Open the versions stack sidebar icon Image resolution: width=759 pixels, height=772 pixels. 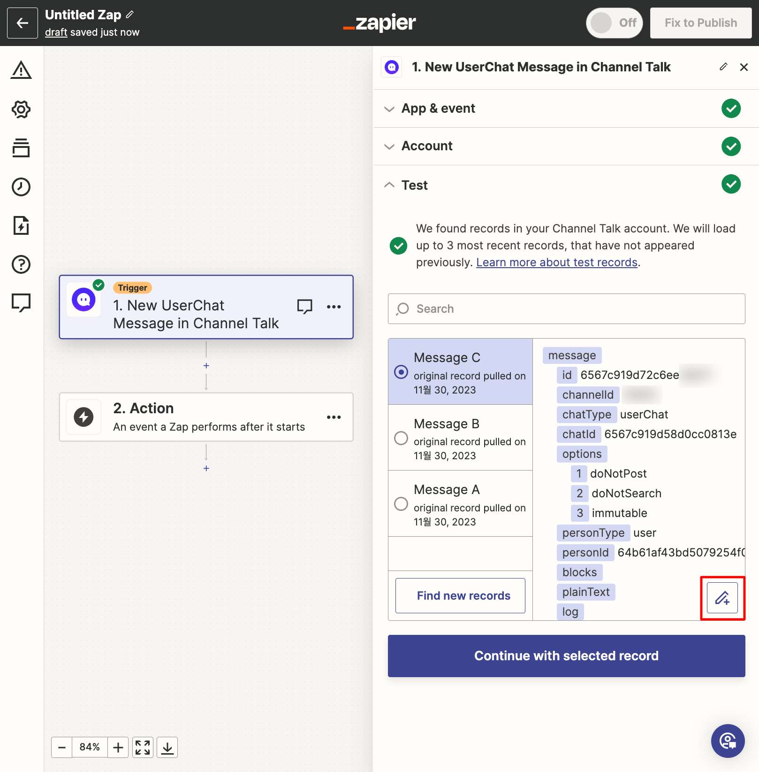click(x=21, y=148)
